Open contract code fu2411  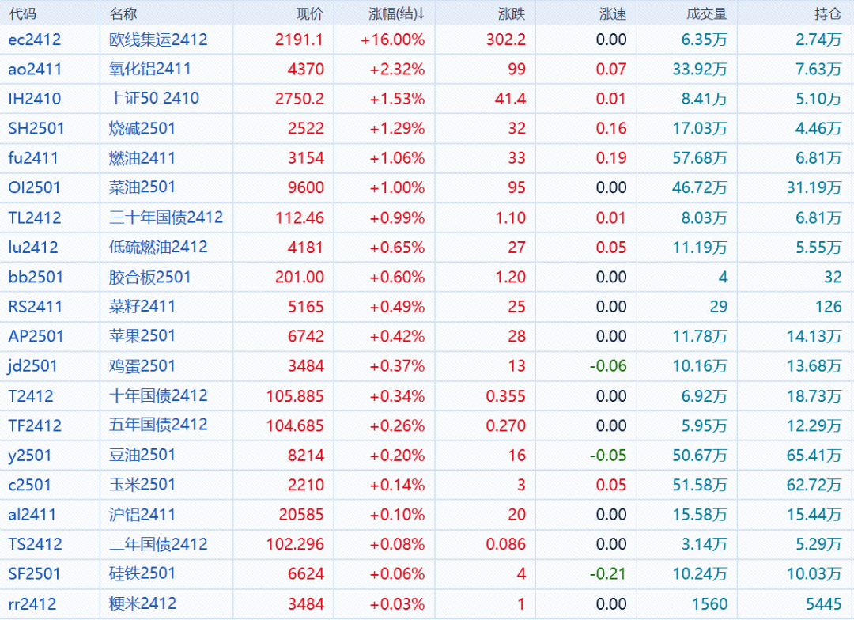coord(33,158)
